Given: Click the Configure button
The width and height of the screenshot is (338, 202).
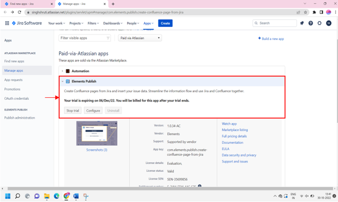Looking at the screenshot, I should [x=93, y=110].
